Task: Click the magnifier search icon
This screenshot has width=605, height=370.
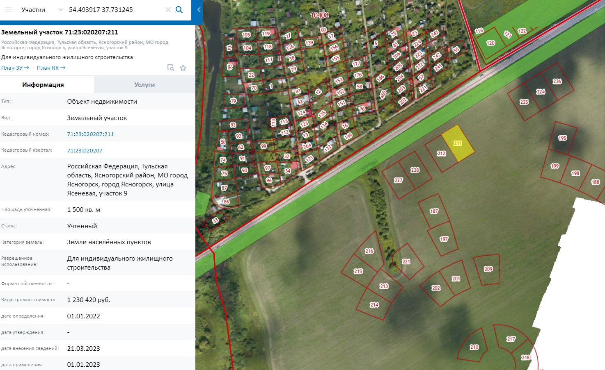Action: click(x=179, y=10)
